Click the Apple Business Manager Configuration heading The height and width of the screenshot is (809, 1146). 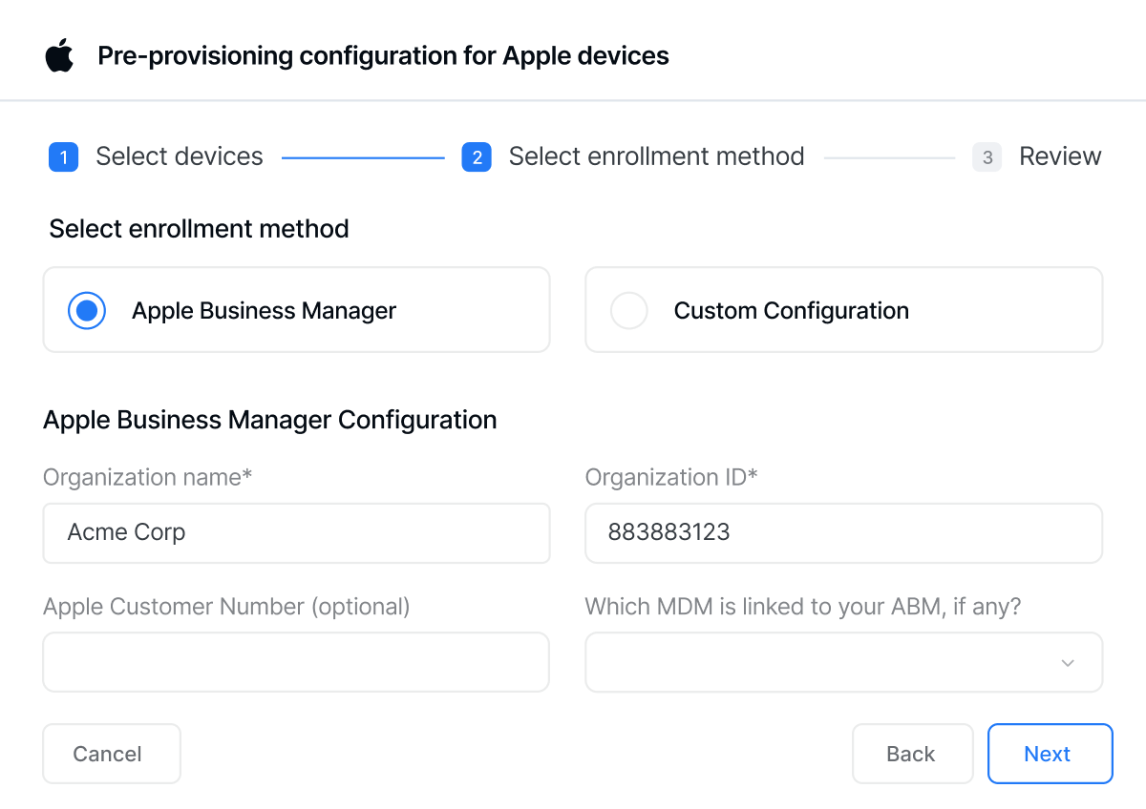[x=270, y=420]
